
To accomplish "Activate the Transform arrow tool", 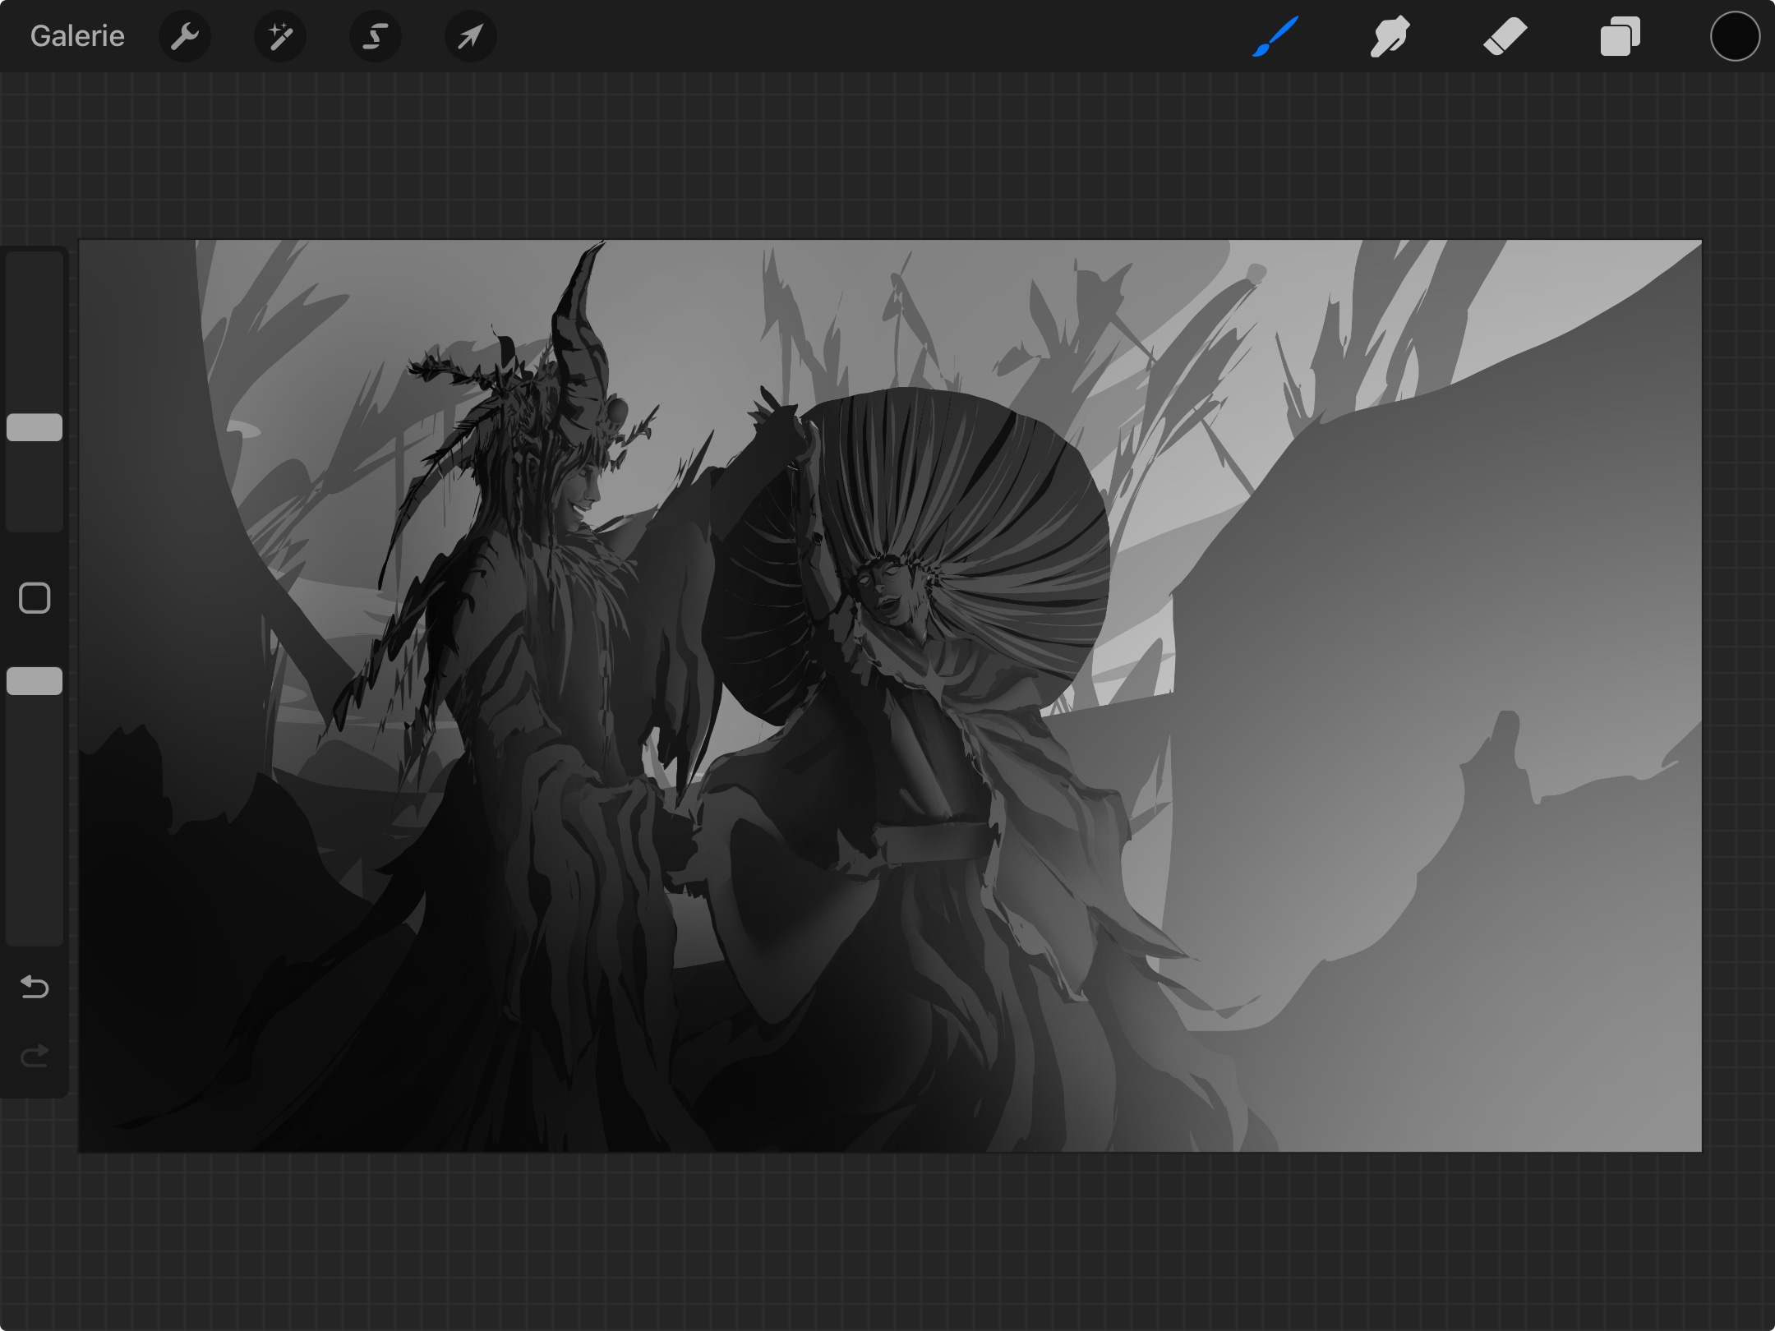I will point(471,36).
